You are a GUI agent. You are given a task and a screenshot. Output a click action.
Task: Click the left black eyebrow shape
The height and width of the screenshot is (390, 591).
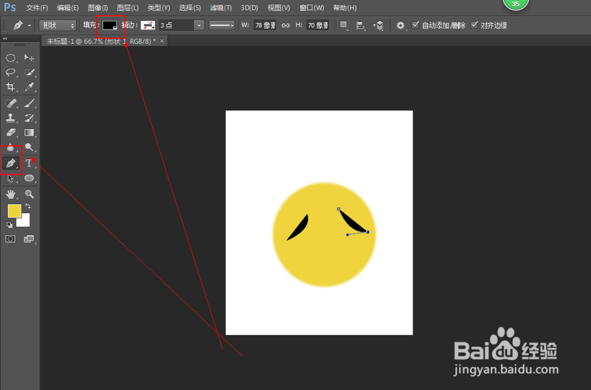coord(300,227)
